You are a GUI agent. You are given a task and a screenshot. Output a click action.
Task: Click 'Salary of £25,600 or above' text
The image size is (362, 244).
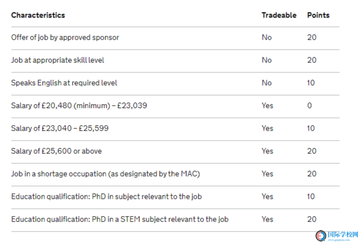56,151
